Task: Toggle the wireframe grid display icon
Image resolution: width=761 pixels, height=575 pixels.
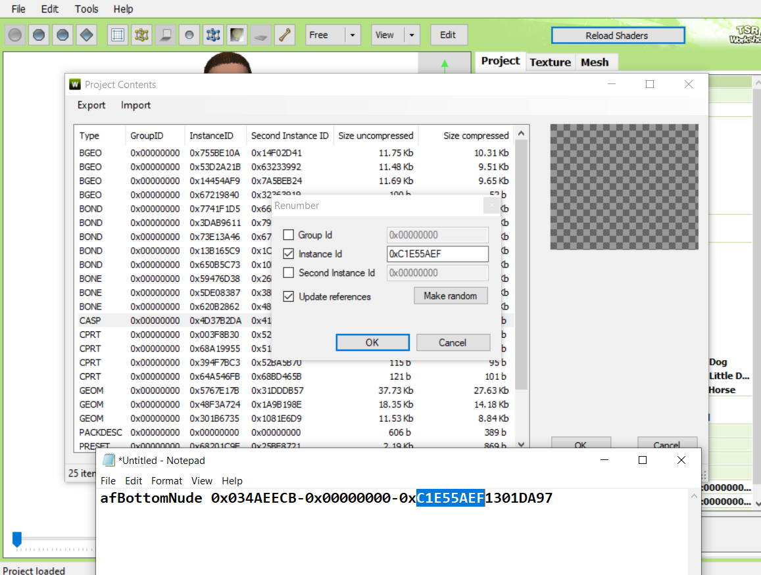Action: [x=118, y=34]
